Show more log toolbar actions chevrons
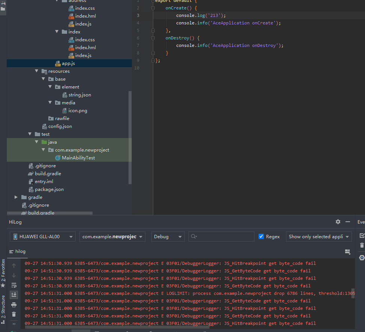This screenshot has height=332, width=365. pos(14,324)
